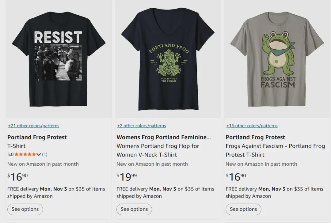Expand the star rating dropdown chevron

tap(39, 154)
